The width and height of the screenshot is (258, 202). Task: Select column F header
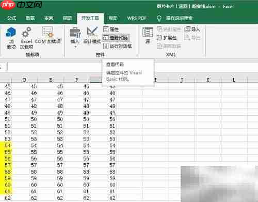[x=77, y=80]
